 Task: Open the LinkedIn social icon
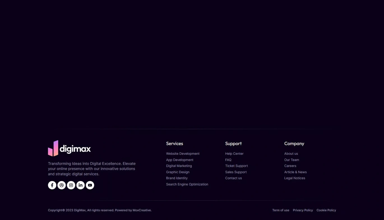[x=80, y=185]
